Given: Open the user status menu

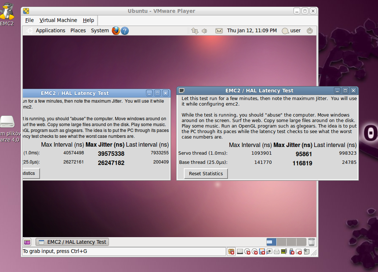Looking at the screenshot, I should (291, 30).
